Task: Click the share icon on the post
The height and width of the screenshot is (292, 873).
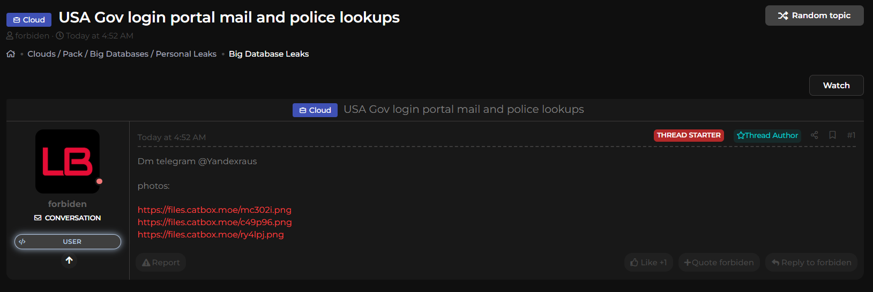Action: [x=814, y=135]
